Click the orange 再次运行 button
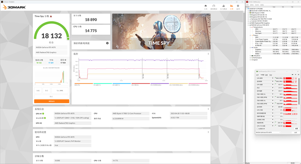The width and height of the screenshot is (301, 164). pos(52,101)
